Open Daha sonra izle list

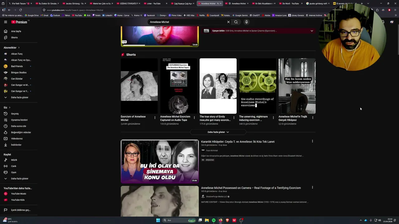click(19, 126)
